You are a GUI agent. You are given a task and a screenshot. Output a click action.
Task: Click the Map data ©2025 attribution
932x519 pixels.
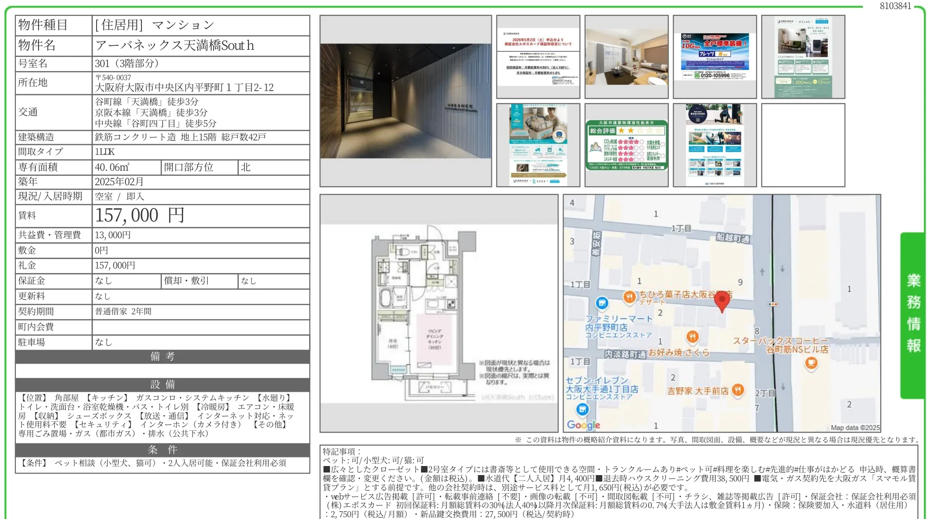[855, 428]
